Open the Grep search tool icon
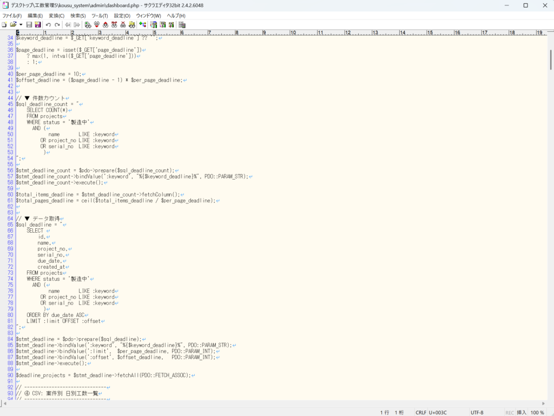Screen dimensions: 554x416 point(131,25)
